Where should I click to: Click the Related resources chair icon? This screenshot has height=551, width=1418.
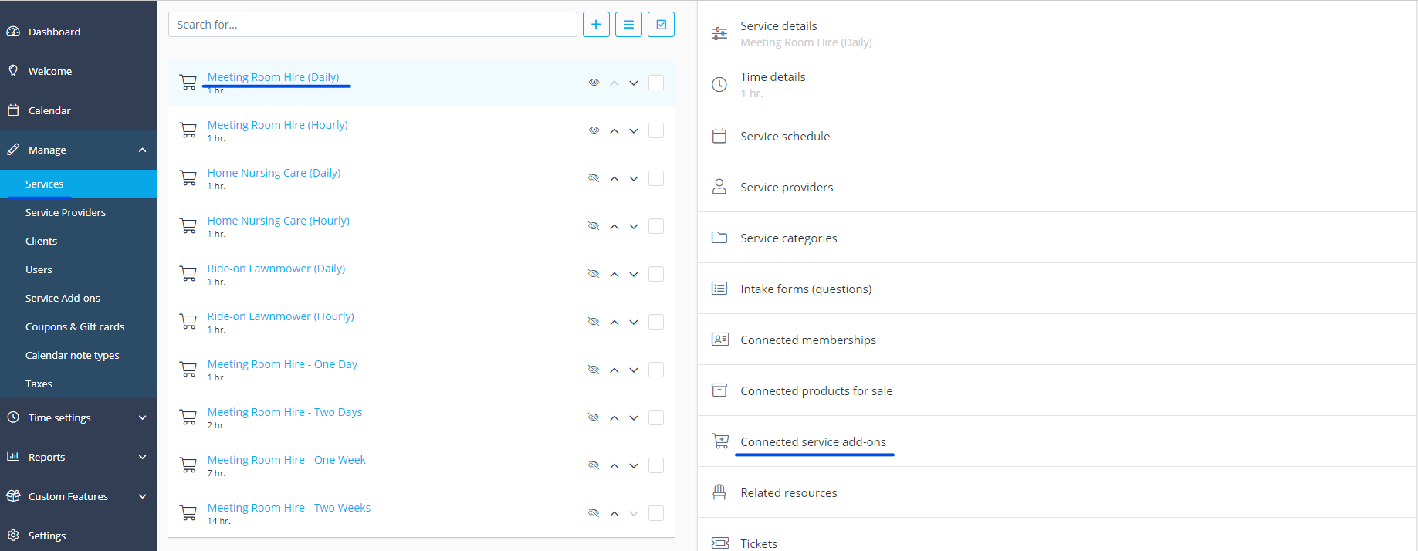click(719, 492)
